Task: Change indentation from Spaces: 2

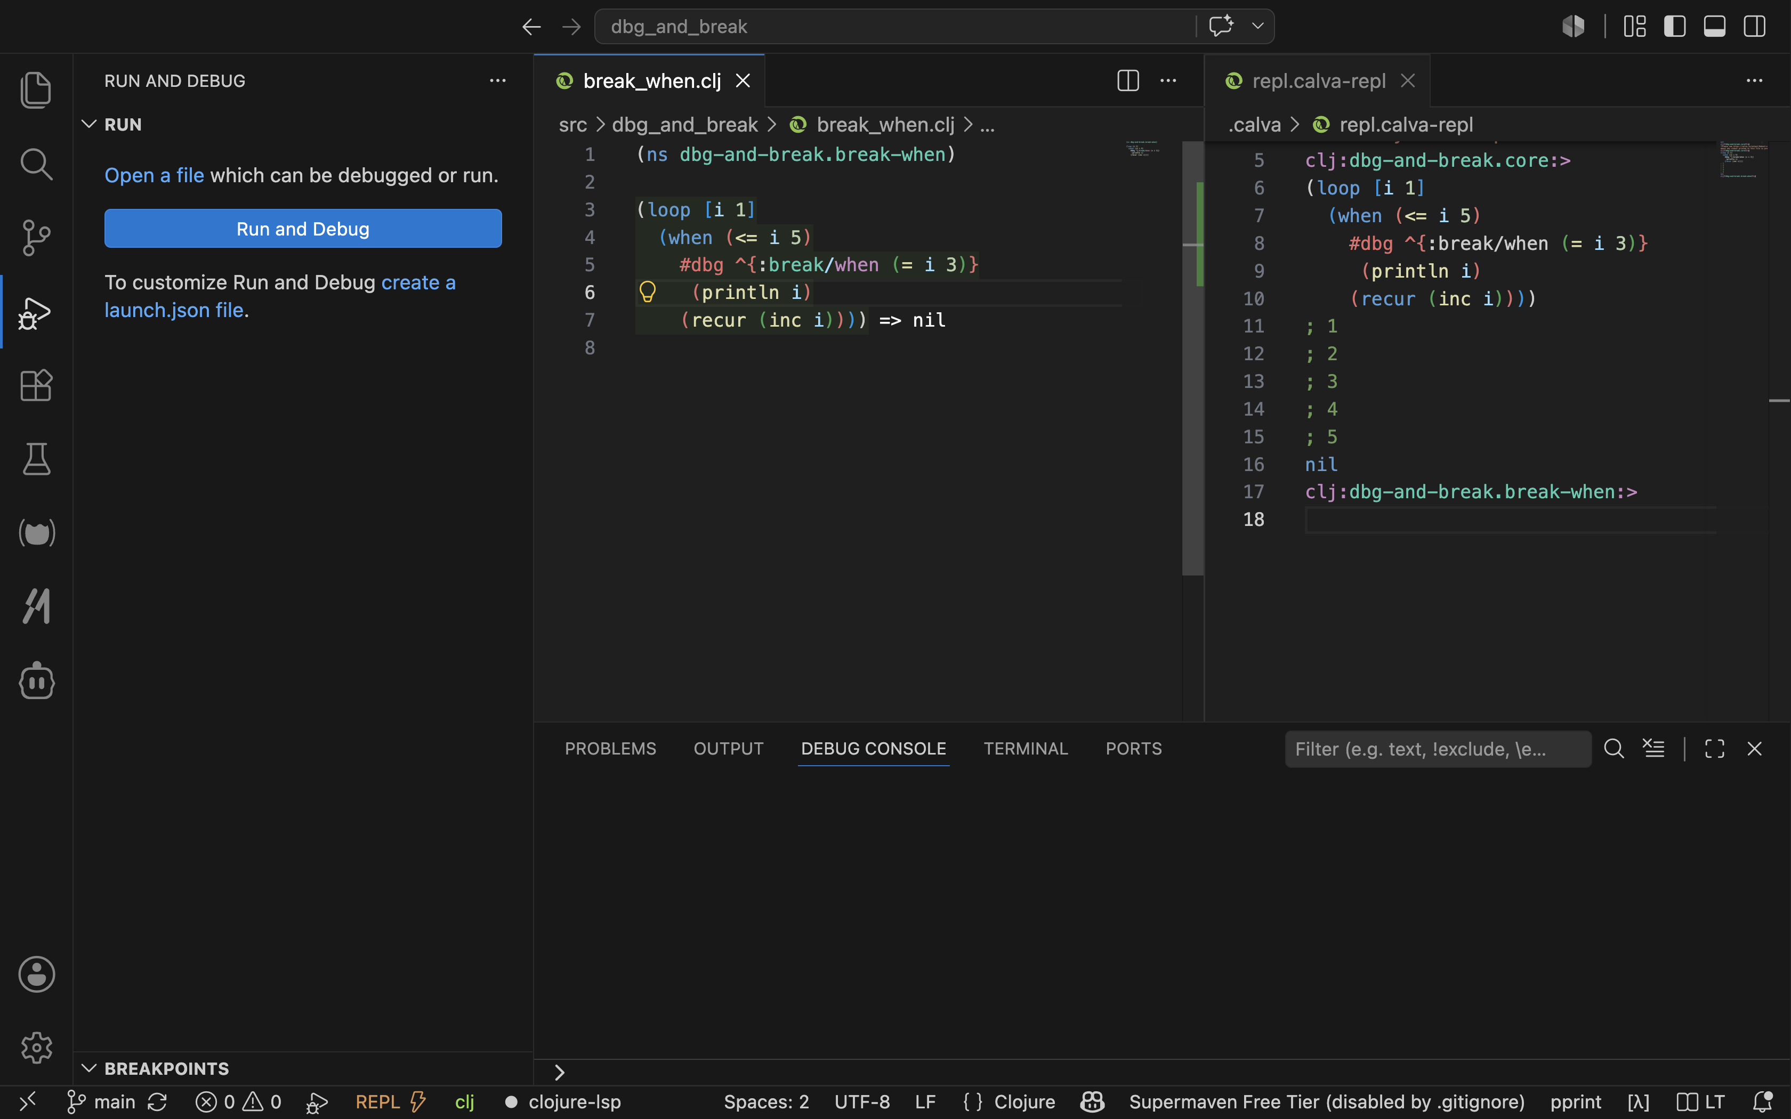Action: [x=766, y=1102]
